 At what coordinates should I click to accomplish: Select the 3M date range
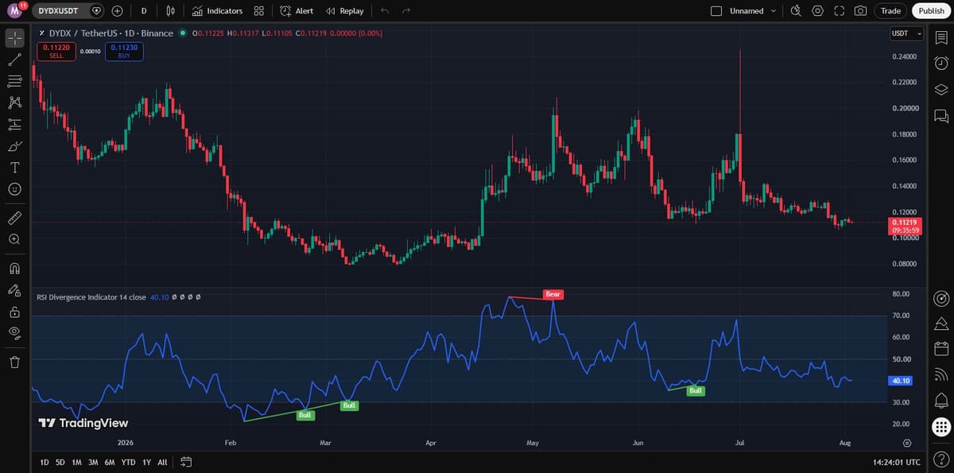pos(93,462)
